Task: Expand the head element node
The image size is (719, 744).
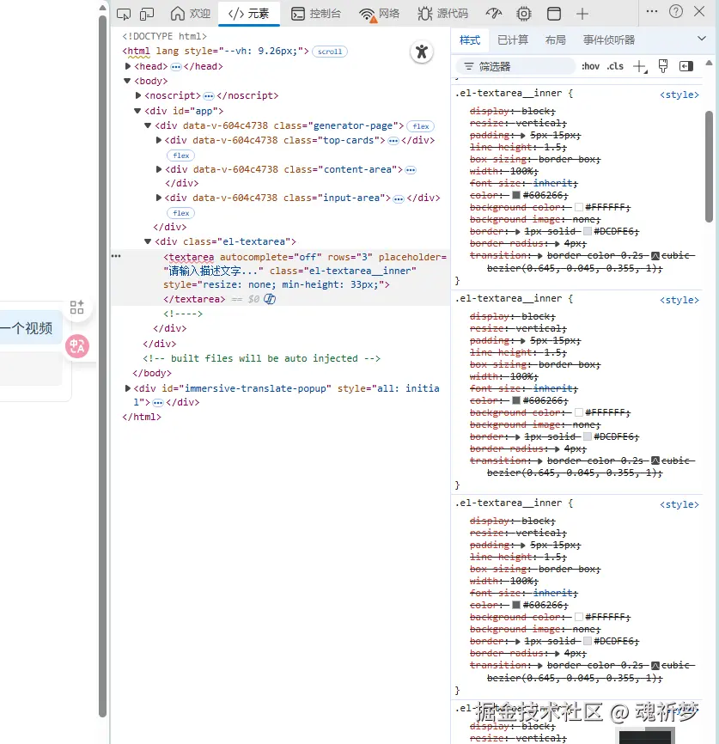Action: click(129, 66)
